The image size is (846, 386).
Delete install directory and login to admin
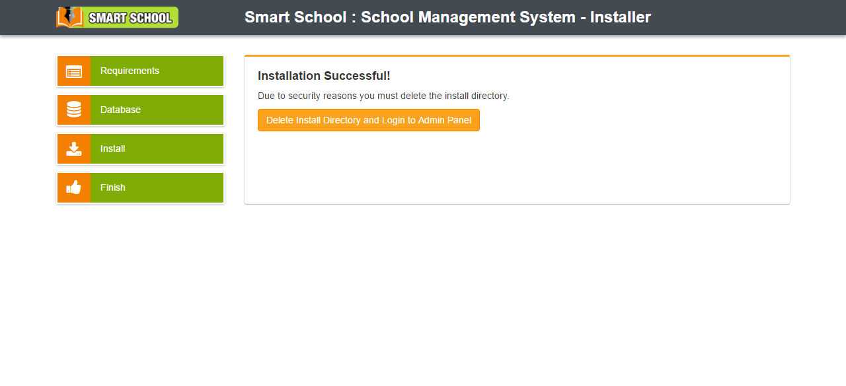pyautogui.click(x=368, y=120)
